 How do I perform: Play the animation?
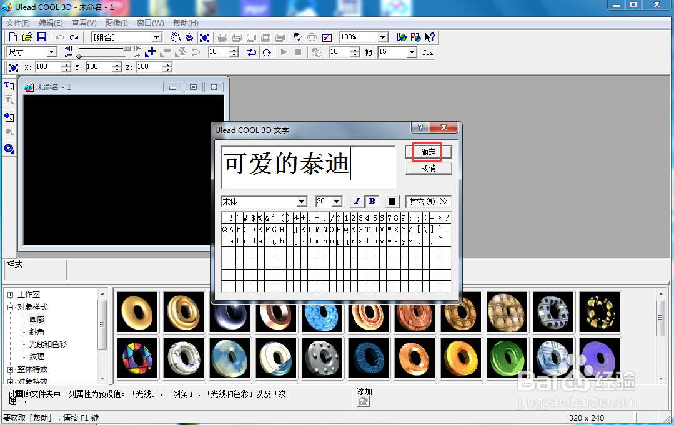point(284,52)
